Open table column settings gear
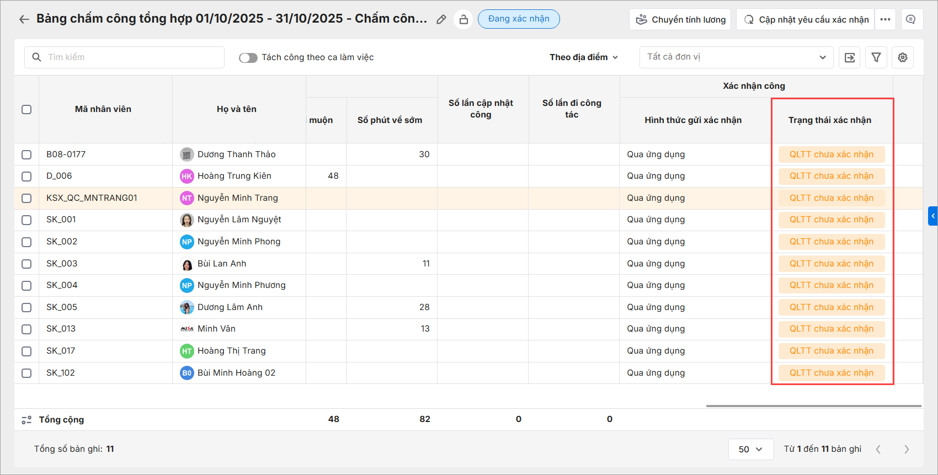 [x=903, y=57]
